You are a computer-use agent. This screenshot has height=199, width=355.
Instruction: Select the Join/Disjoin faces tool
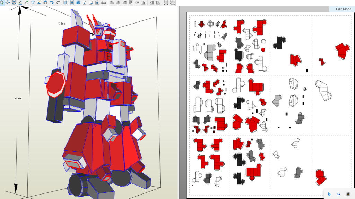pyautogui.click(x=14, y=2)
